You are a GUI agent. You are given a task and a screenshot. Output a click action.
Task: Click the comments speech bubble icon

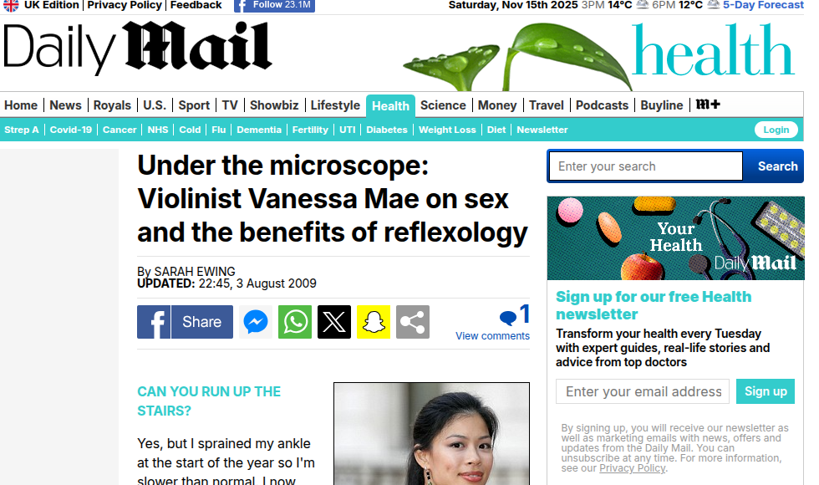pos(508,317)
